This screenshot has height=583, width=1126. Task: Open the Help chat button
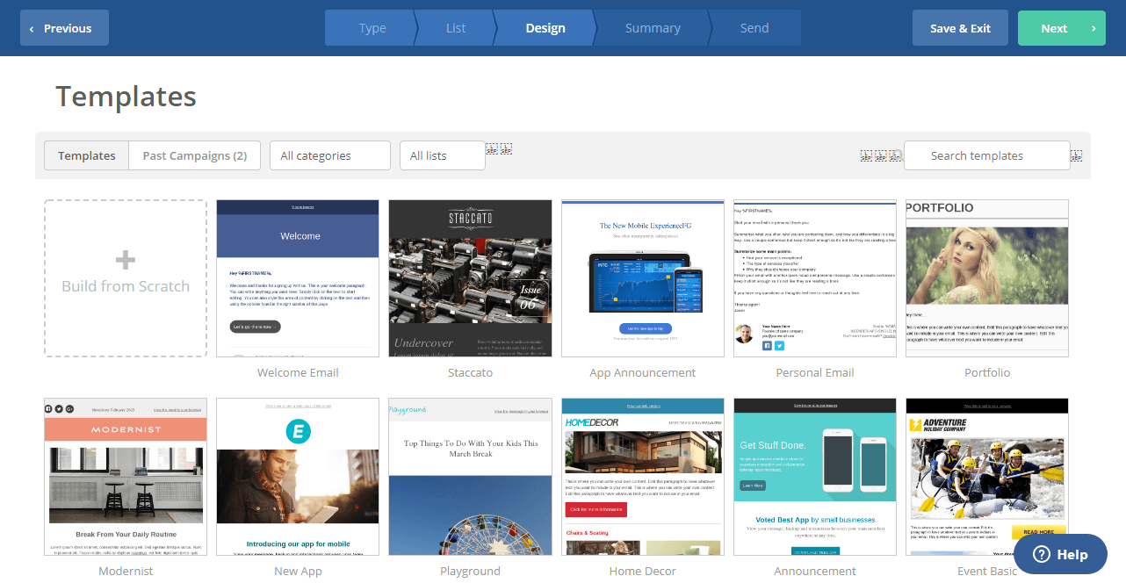[x=1060, y=554]
